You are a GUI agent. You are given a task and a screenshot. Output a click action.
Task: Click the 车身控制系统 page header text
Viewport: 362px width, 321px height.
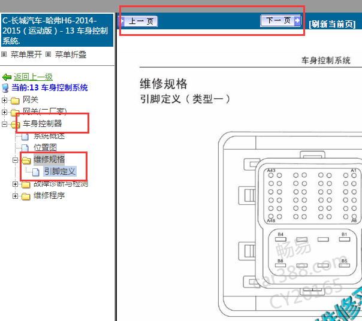coord(326,60)
